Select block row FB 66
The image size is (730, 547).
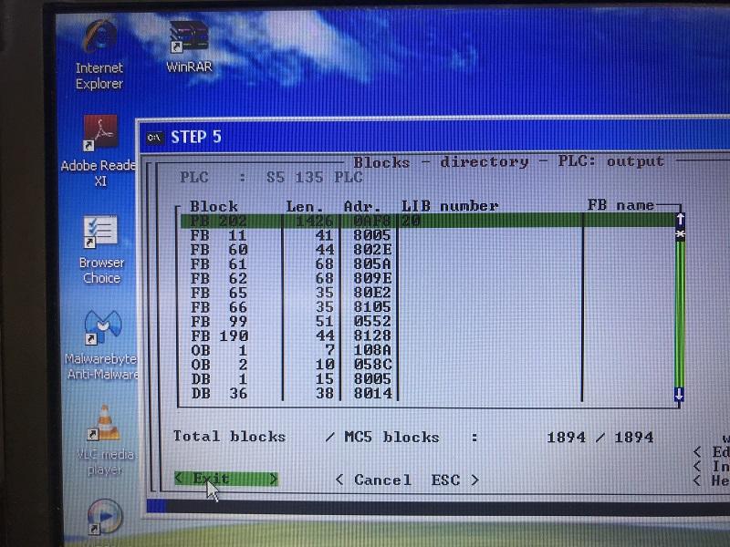tap(427, 307)
